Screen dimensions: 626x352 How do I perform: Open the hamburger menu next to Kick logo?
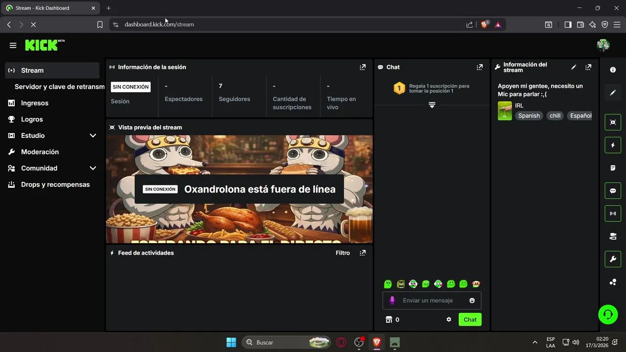pos(13,45)
